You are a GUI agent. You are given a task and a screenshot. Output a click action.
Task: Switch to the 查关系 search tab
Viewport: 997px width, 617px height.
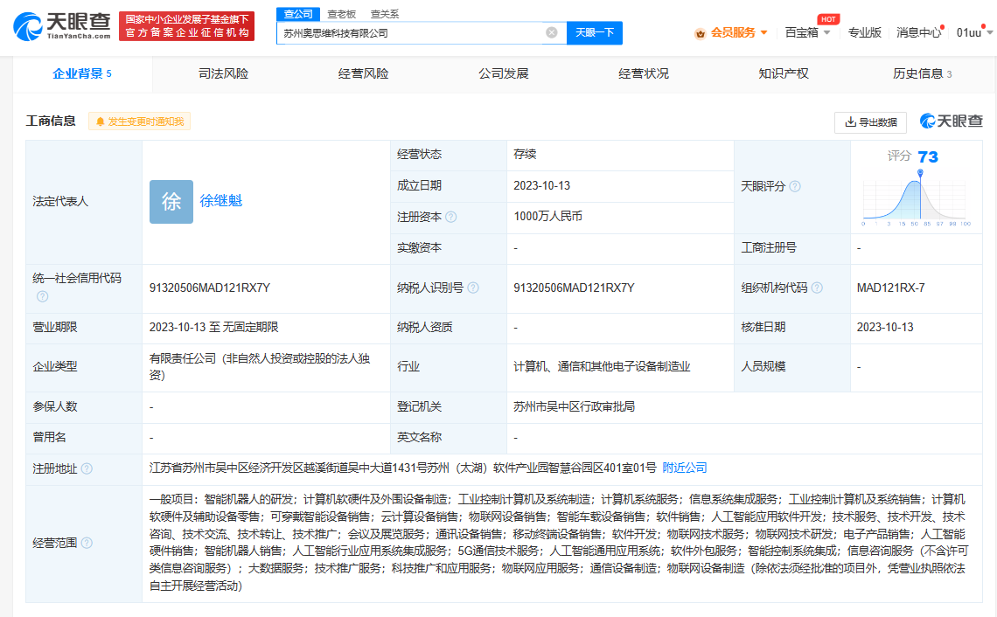pyautogui.click(x=385, y=14)
